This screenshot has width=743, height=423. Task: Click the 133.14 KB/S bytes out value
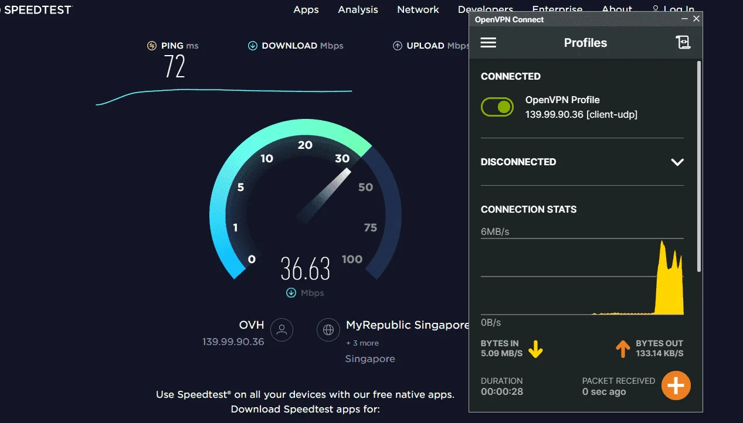pyautogui.click(x=660, y=354)
